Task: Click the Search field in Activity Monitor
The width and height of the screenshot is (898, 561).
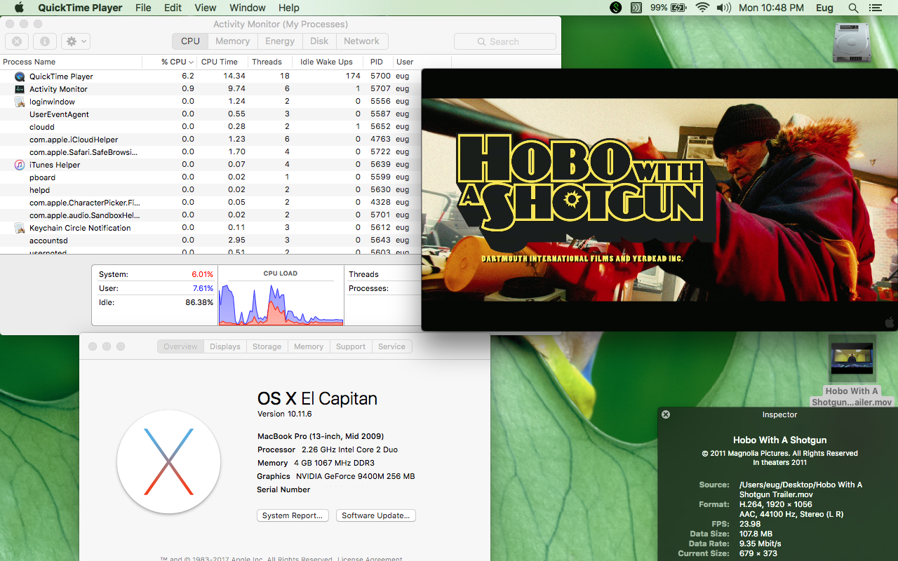Action: click(505, 41)
